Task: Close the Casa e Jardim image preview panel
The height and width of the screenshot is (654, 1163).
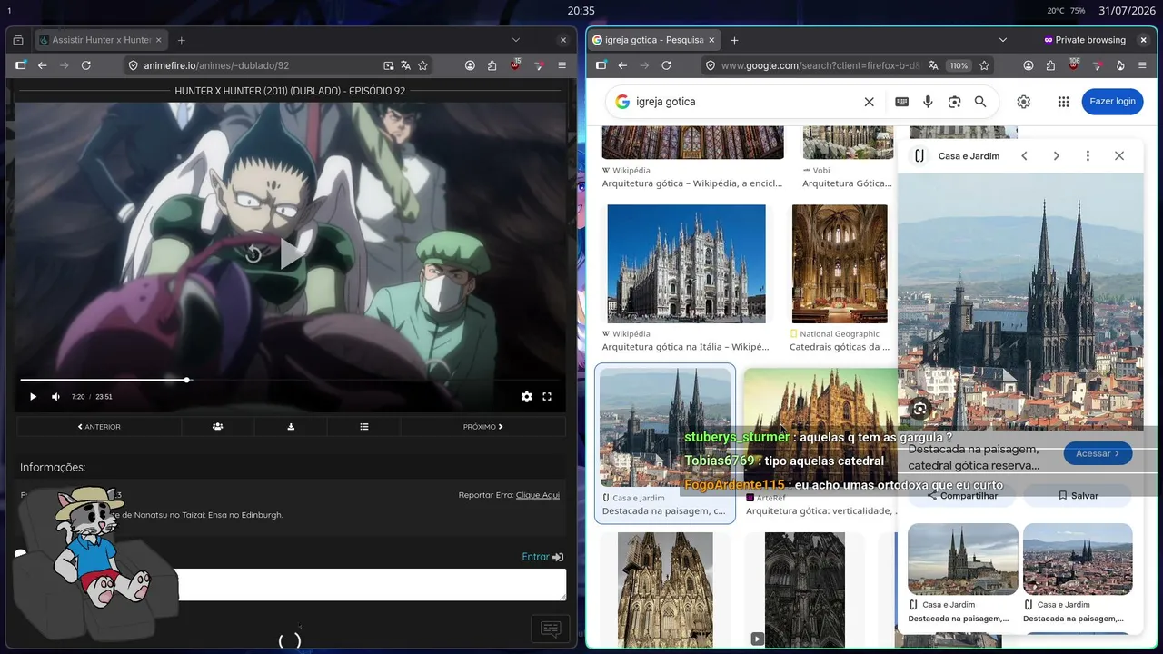Action: (1119, 156)
